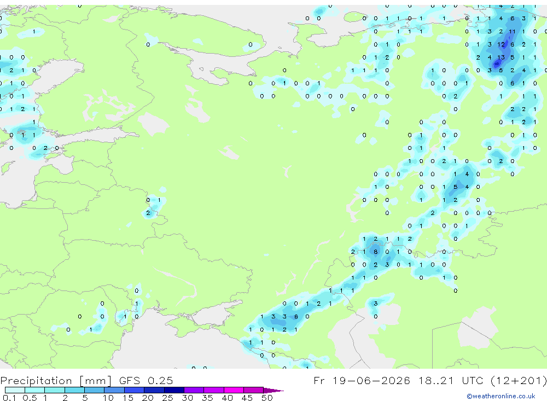Viewport: 547px width, 401px height.
Task: Select the 45–50 mm legend swatch
Action: (x=253, y=390)
